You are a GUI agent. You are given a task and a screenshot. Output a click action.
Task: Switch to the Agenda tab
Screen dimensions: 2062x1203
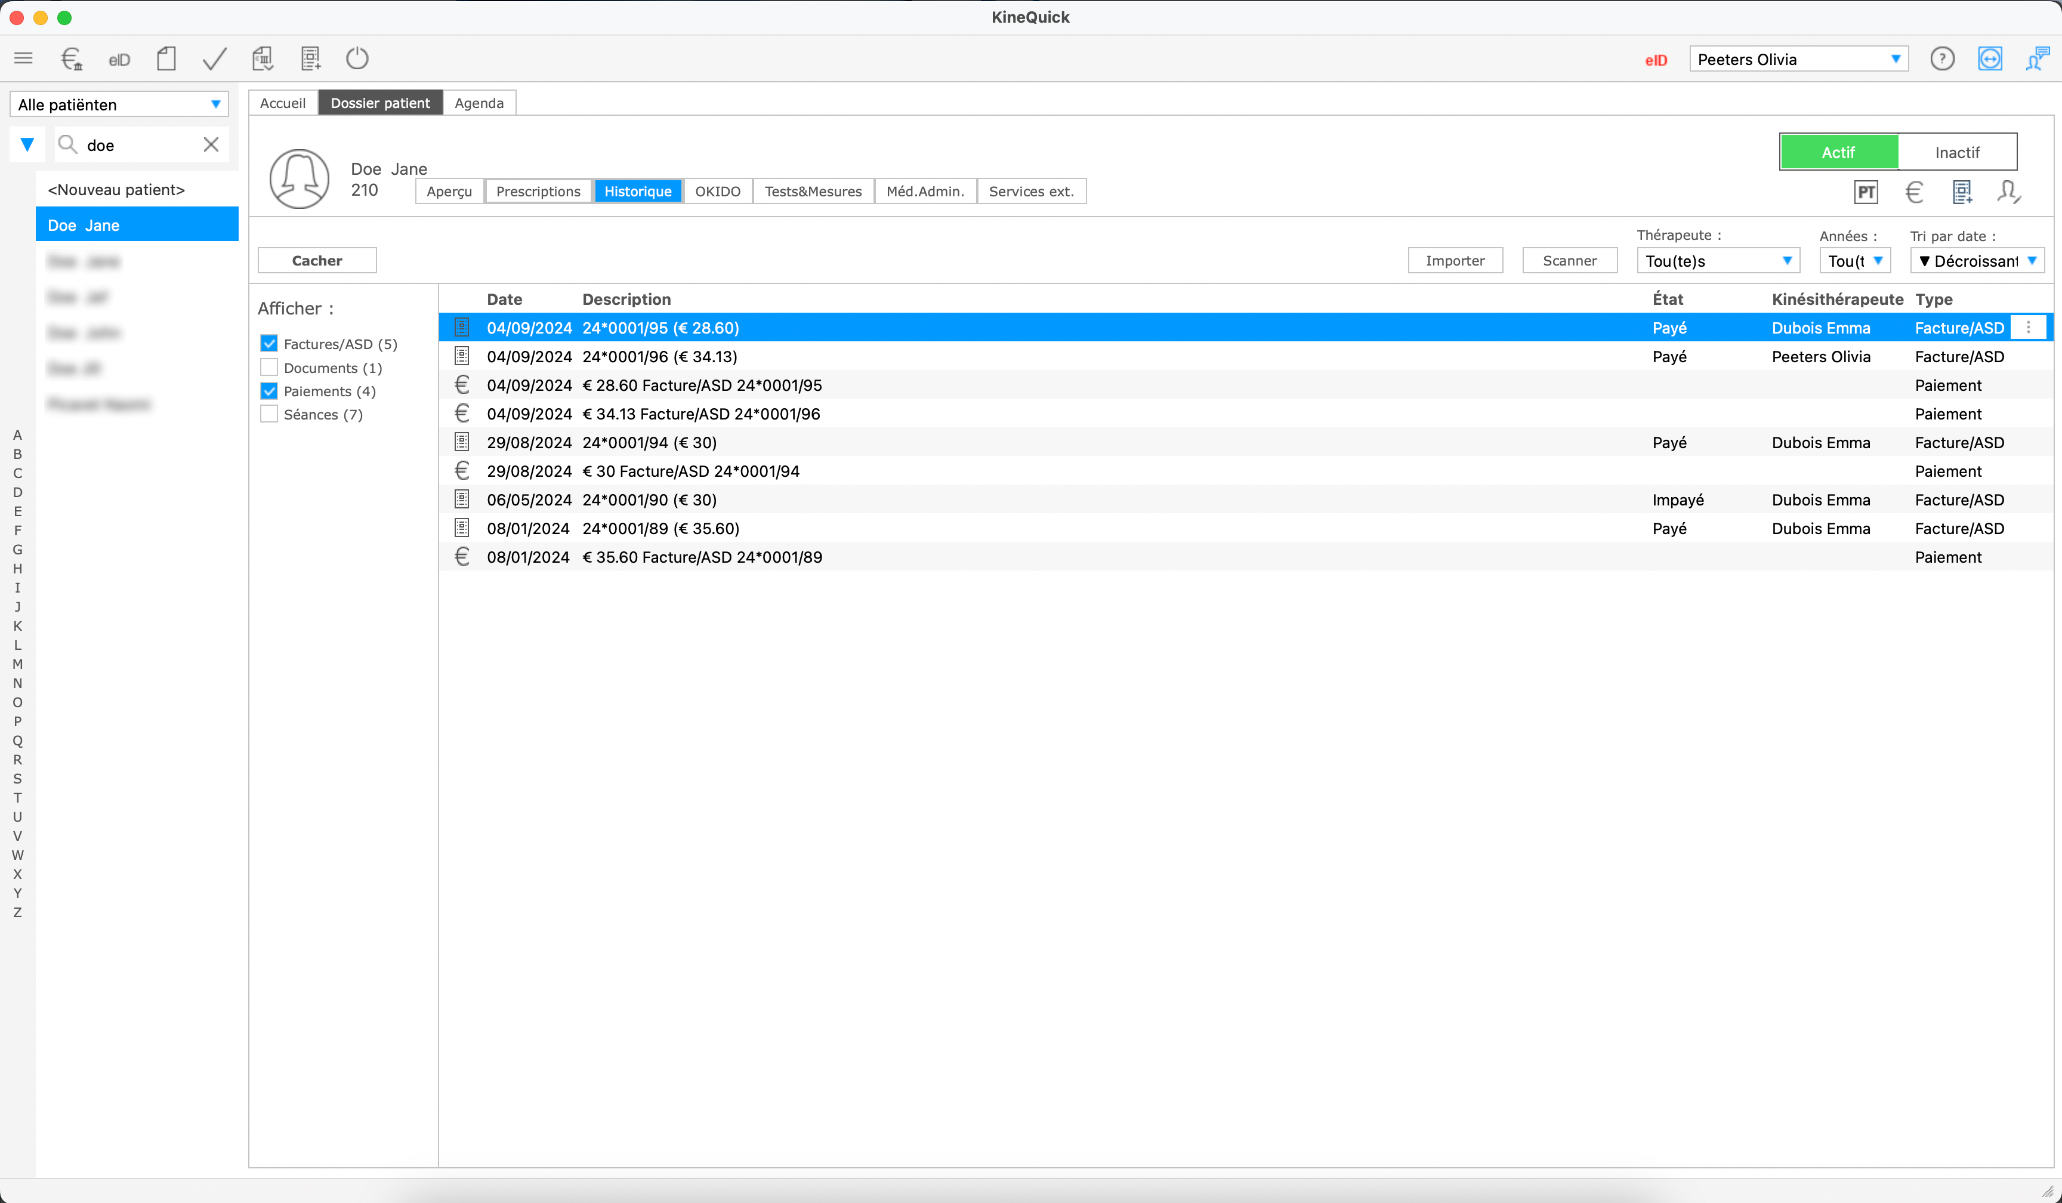480,103
